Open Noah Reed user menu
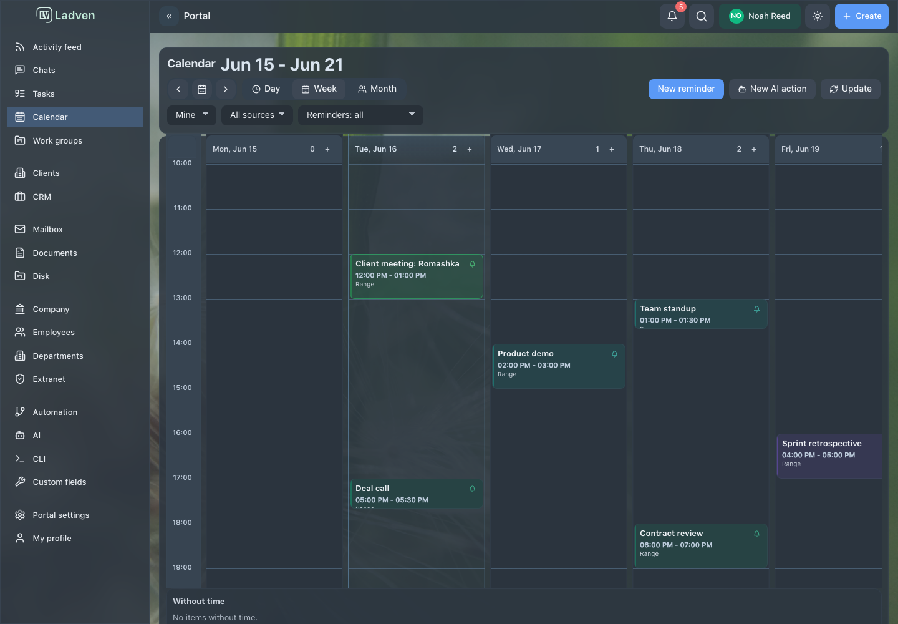This screenshot has width=898, height=624. click(x=760, y=16)
